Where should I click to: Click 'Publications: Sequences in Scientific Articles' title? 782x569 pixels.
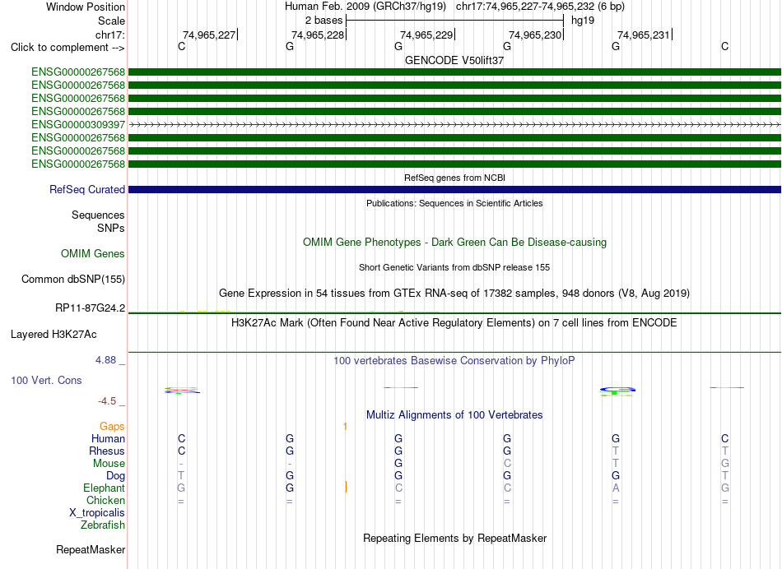[x=454, y=203]
